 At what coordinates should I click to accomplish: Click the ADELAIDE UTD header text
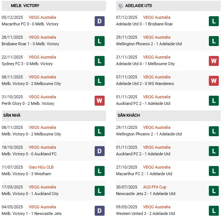(x=138, y=6)
